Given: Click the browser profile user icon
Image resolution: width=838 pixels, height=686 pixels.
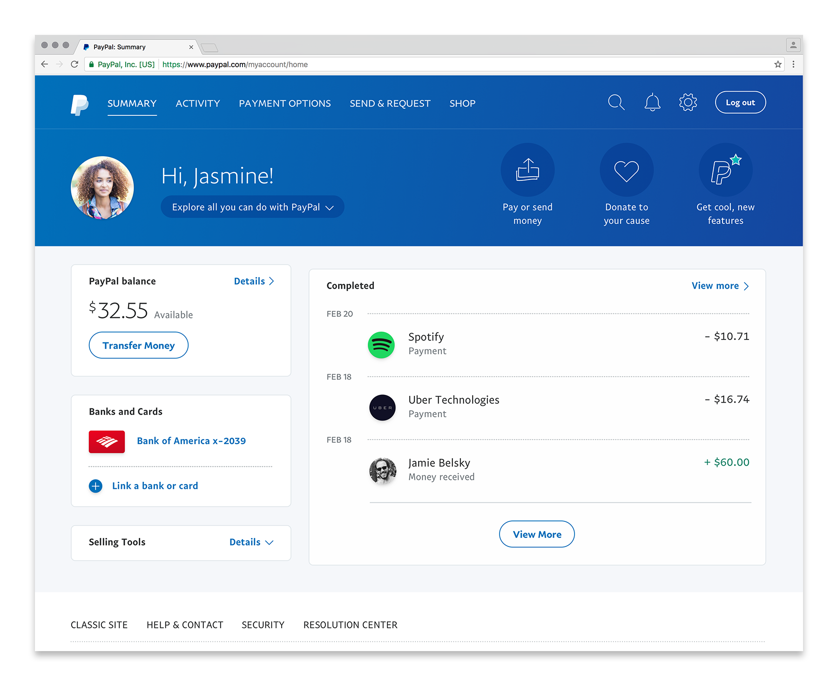Looking at the screenshot, I should pyautogui.click(x=793, y=45).
